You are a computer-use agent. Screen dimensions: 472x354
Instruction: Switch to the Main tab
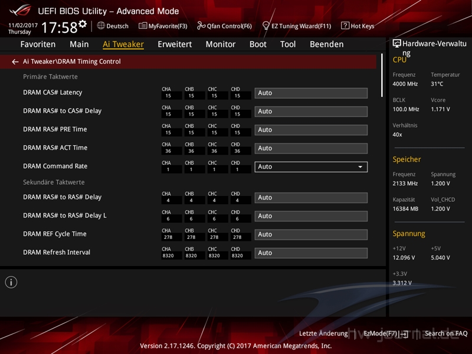79,44
